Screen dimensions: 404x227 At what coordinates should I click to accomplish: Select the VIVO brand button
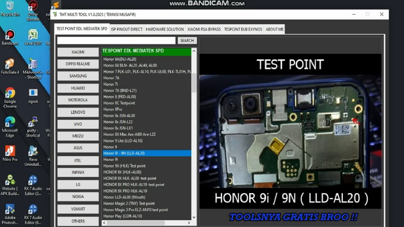[x=78, y=124]
